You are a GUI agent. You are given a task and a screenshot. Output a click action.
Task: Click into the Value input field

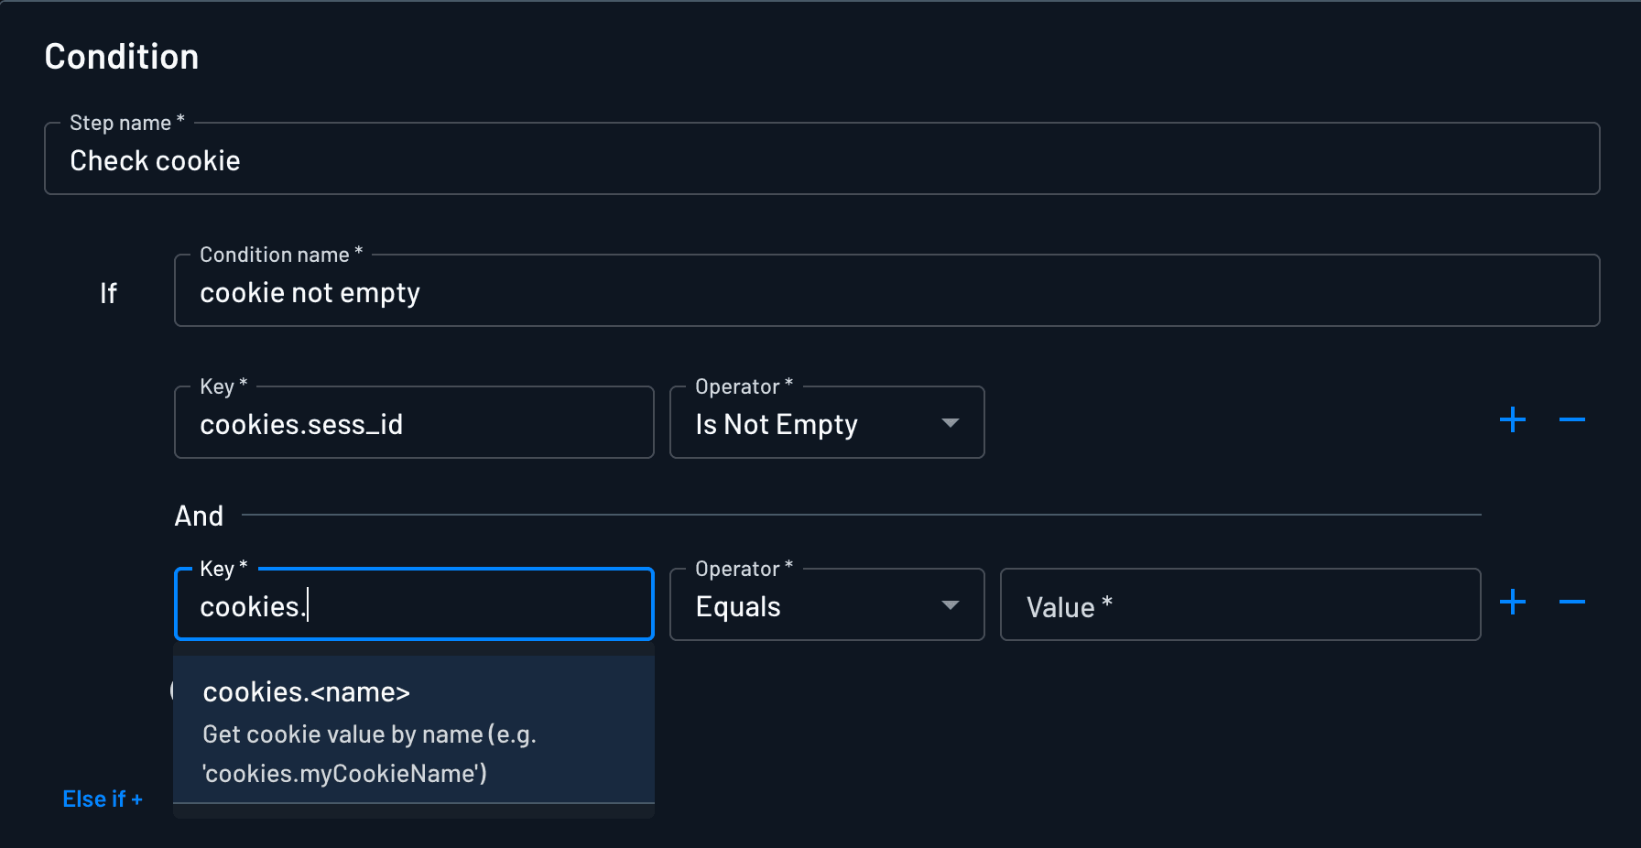(1239, 606)
